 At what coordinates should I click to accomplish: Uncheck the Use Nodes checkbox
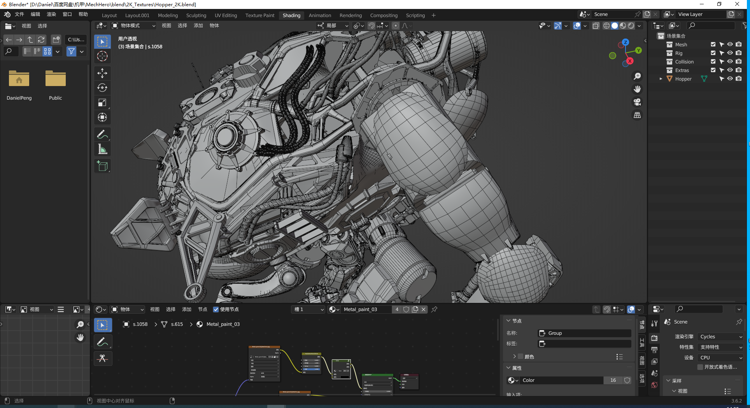[216, 310]
